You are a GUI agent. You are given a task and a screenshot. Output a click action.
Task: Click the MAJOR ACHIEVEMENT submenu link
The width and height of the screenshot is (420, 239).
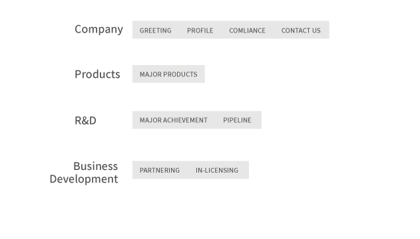click(x=174, y=120)
